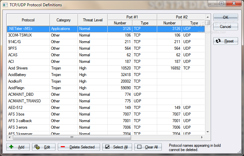Click the Reset circular arrows icon

218,41
